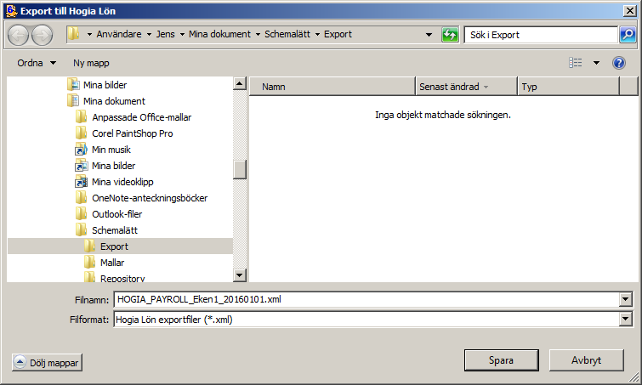
Task: Select Användare in the address breadcrumb
Action: [119, 34]
